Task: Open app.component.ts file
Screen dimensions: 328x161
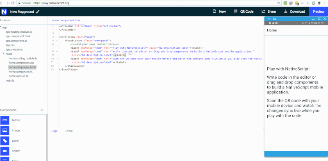Action: 16,41
